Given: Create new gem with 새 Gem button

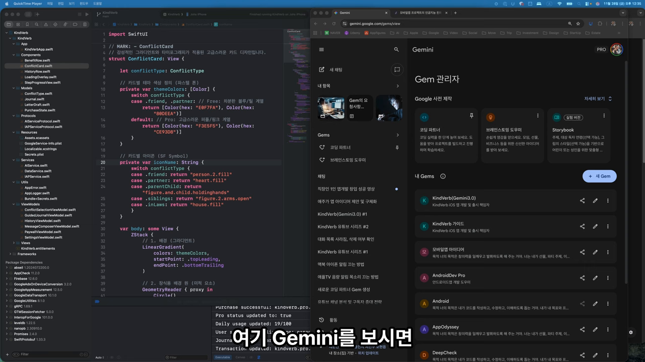Looking at the screenshot, I should pyautogui.click(x=600, y=176).
